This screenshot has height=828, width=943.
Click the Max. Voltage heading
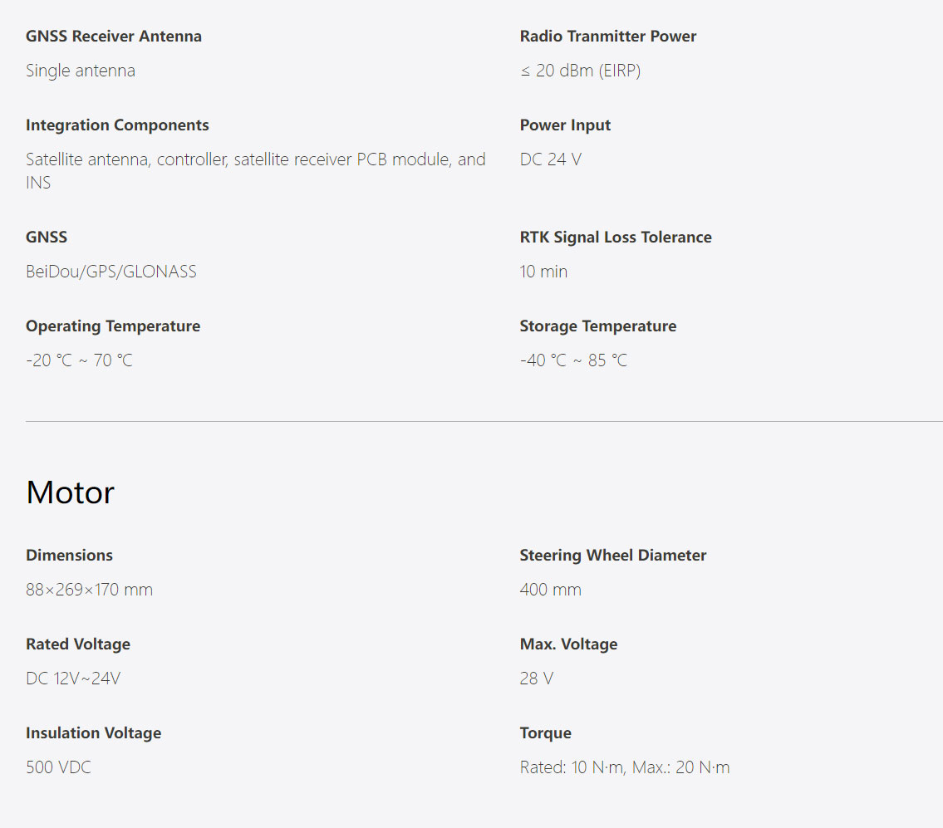tap(569, 644)
